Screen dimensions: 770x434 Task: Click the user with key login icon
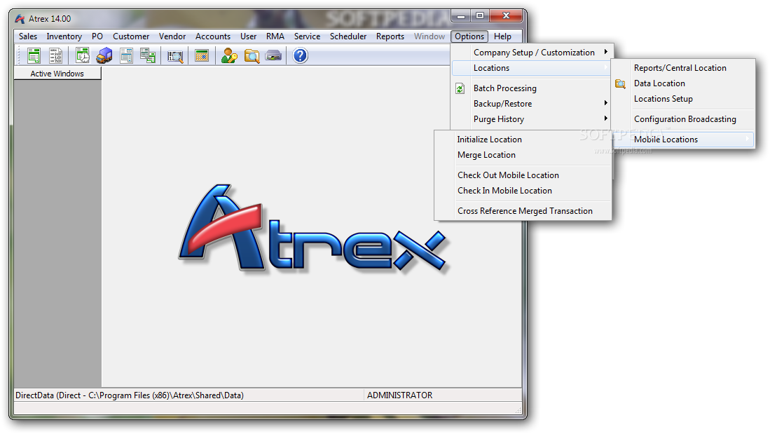click(x=229, y=55)
